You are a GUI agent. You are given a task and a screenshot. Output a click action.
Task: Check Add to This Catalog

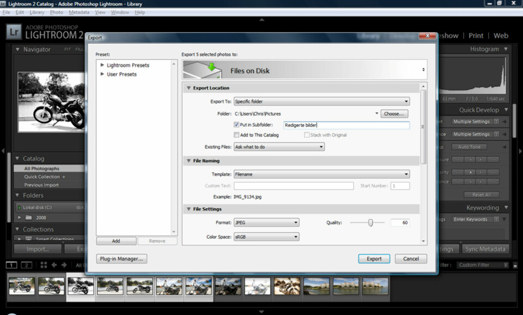[x=236, y=135]
